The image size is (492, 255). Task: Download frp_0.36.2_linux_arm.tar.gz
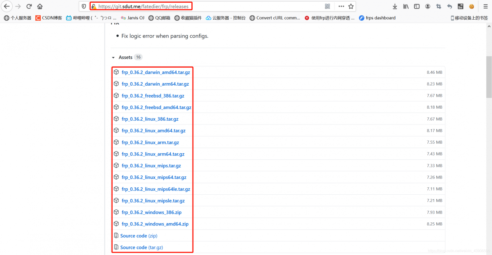150,142
